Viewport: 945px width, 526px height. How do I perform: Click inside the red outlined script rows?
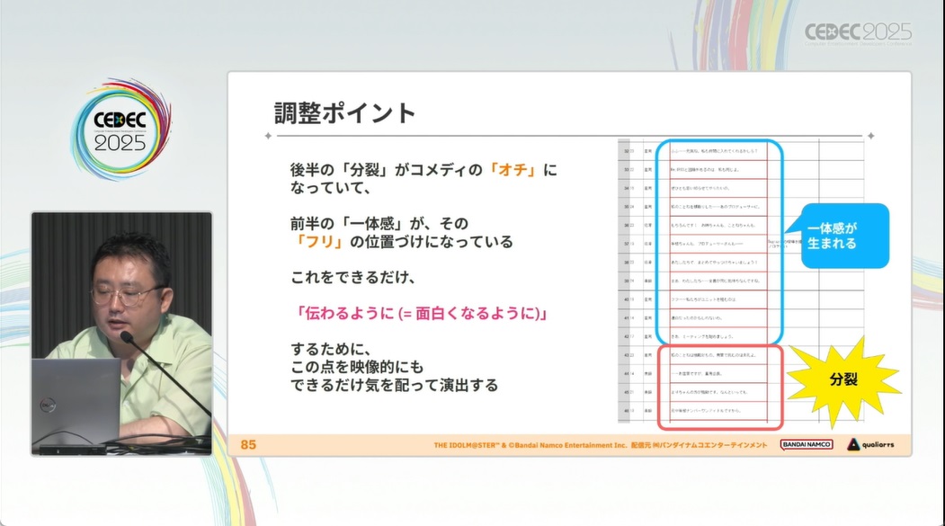(x=718, y=384)
